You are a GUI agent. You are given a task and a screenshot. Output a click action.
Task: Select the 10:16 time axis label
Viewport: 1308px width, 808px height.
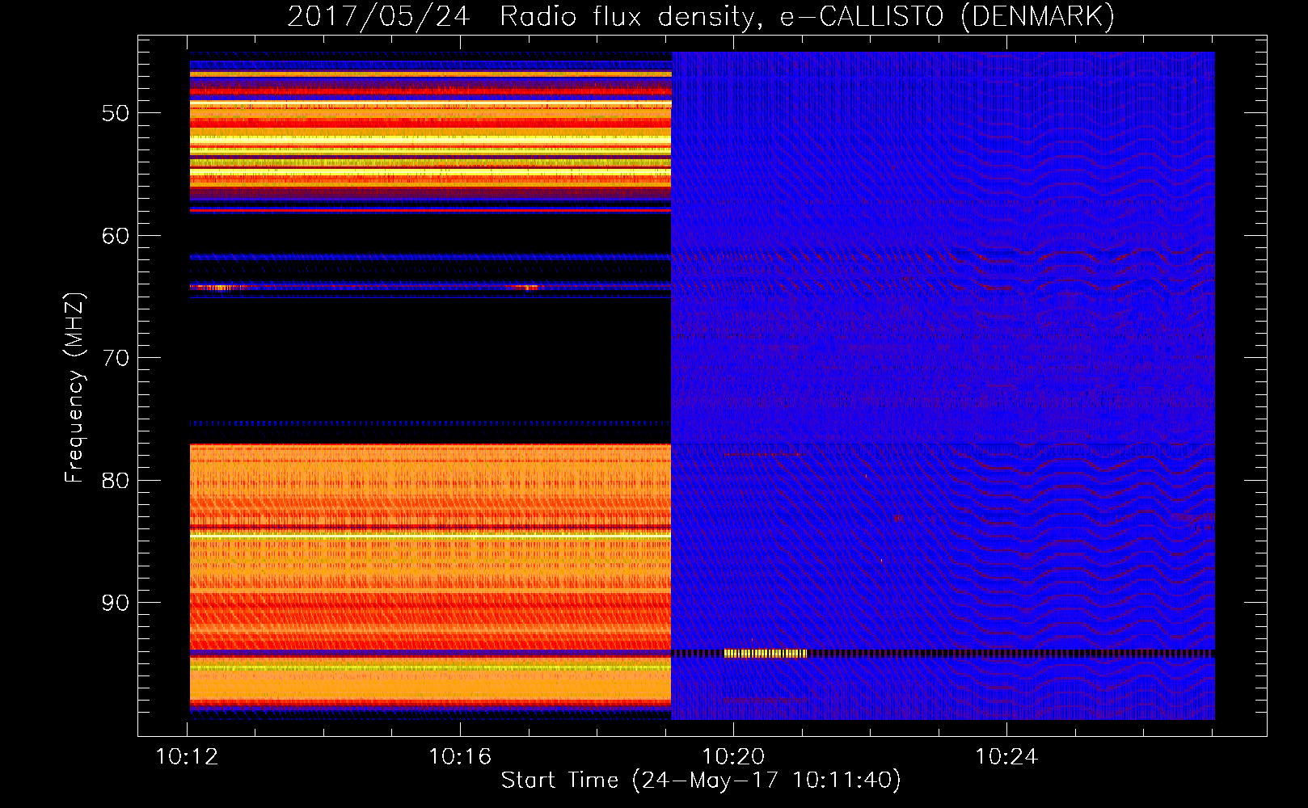[x=460, y=757]
